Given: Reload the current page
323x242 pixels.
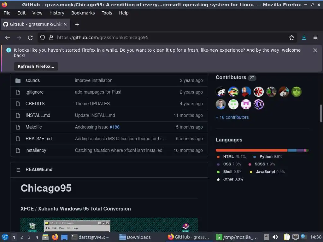Looking at the screenshot, I should click(30, 38).
